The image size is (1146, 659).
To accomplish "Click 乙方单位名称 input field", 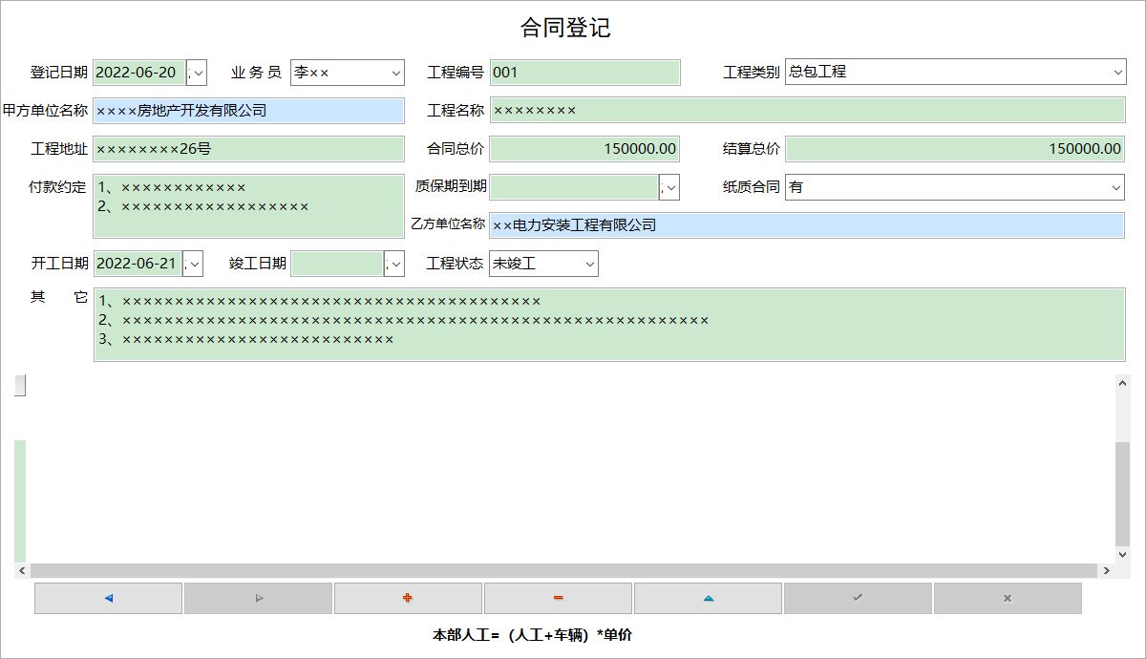I will pos(807,225).
